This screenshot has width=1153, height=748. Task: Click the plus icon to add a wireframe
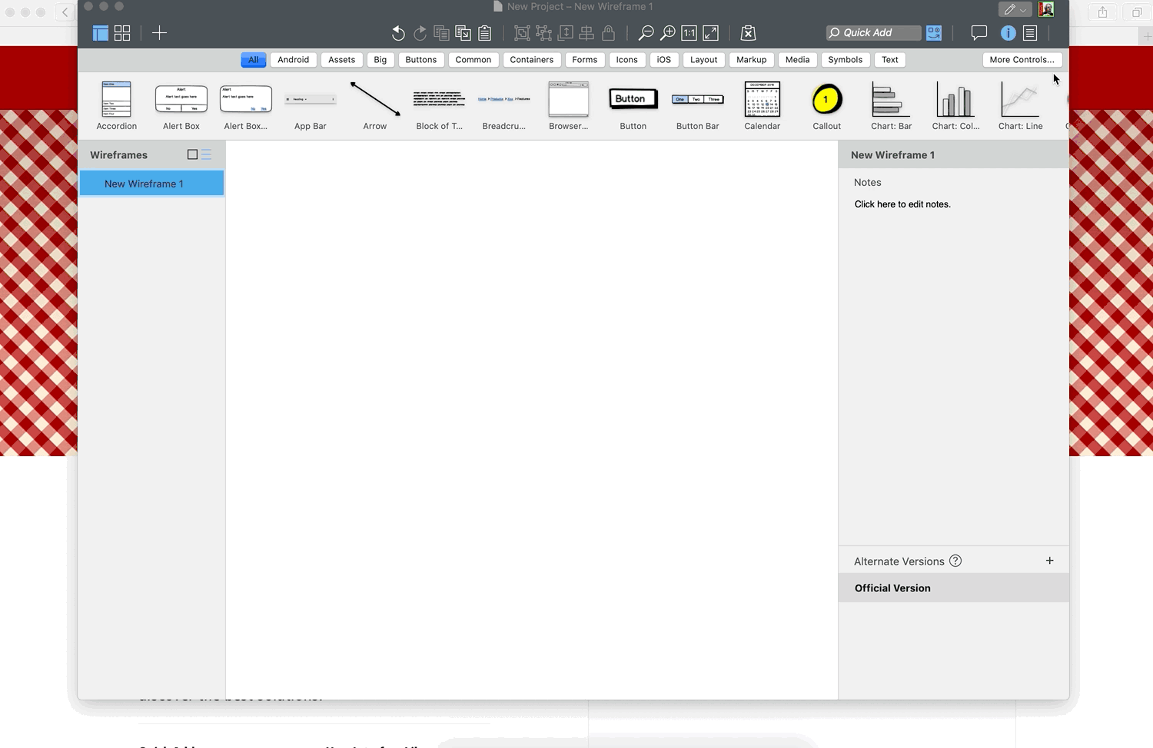tap(159, 33)
